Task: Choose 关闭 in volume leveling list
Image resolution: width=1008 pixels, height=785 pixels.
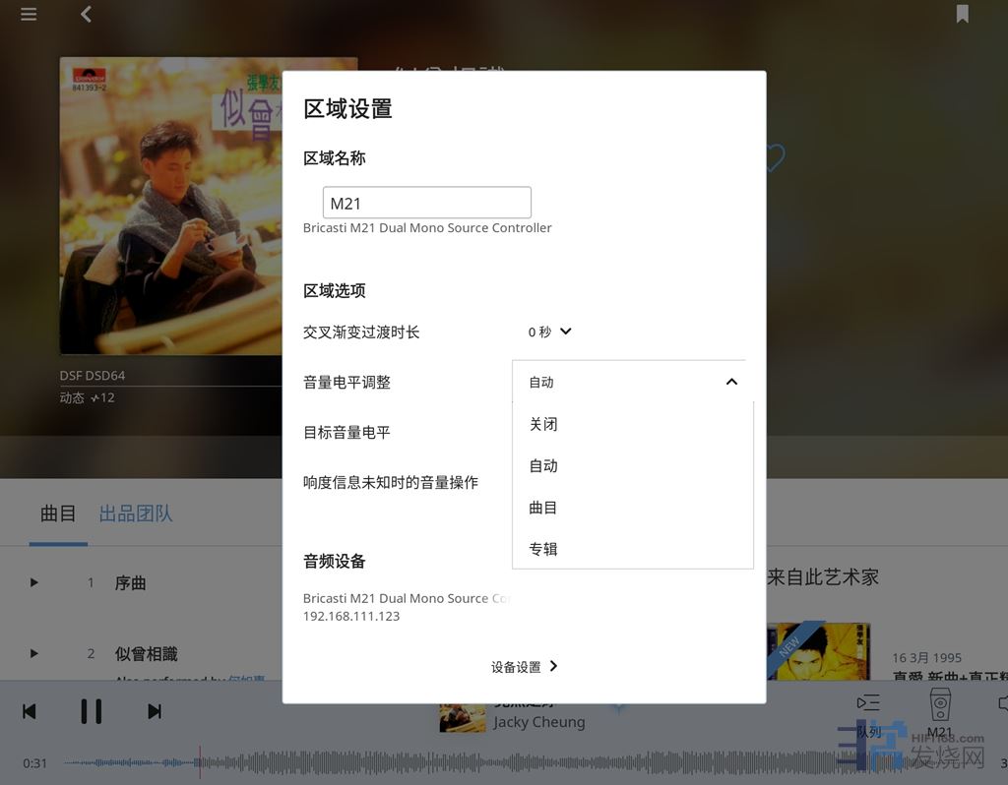Action: point(543,424)
